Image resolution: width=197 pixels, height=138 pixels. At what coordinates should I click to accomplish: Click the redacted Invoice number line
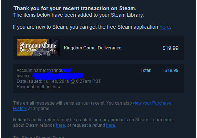click(50, 76)
